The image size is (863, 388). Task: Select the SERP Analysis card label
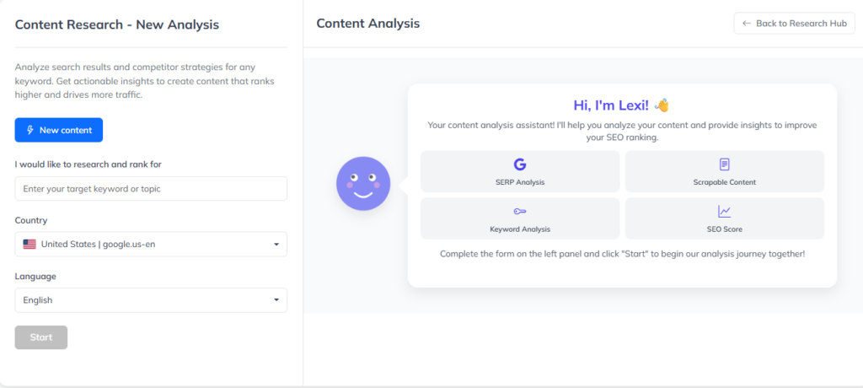tap(519, 182)
